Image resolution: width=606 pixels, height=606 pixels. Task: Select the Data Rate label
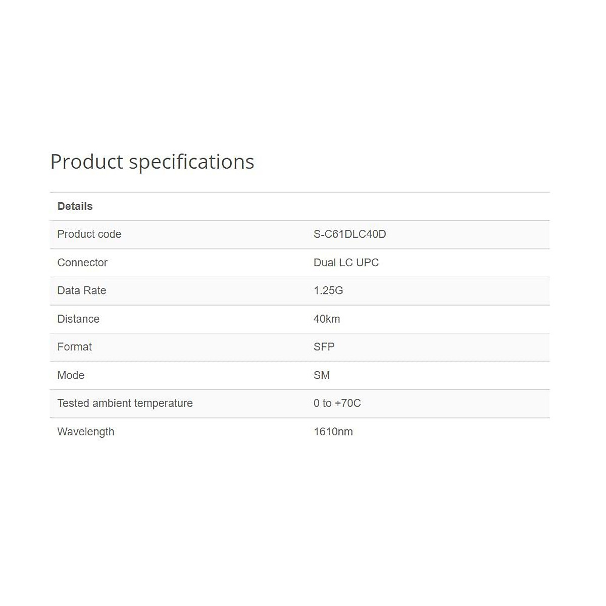click(x=81, y=290)
